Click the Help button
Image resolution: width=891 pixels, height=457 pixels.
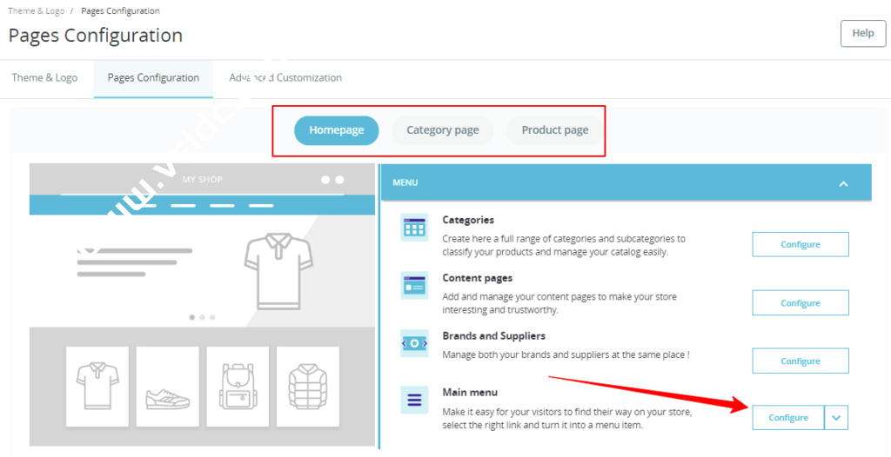point(862,33)
